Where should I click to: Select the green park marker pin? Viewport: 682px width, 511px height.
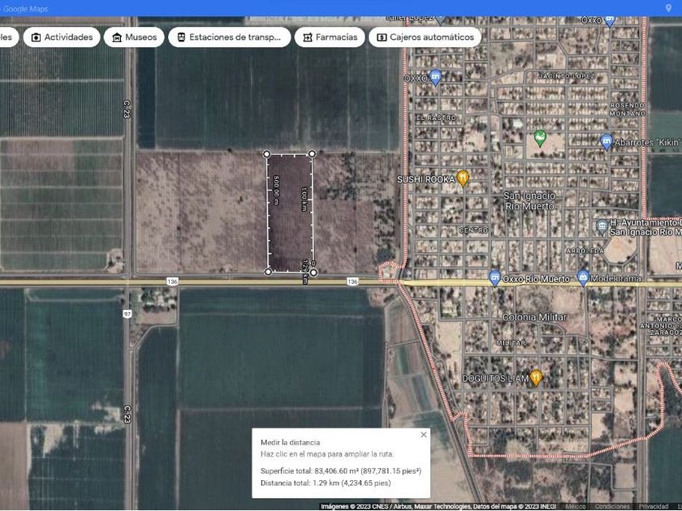coord(540,138)
